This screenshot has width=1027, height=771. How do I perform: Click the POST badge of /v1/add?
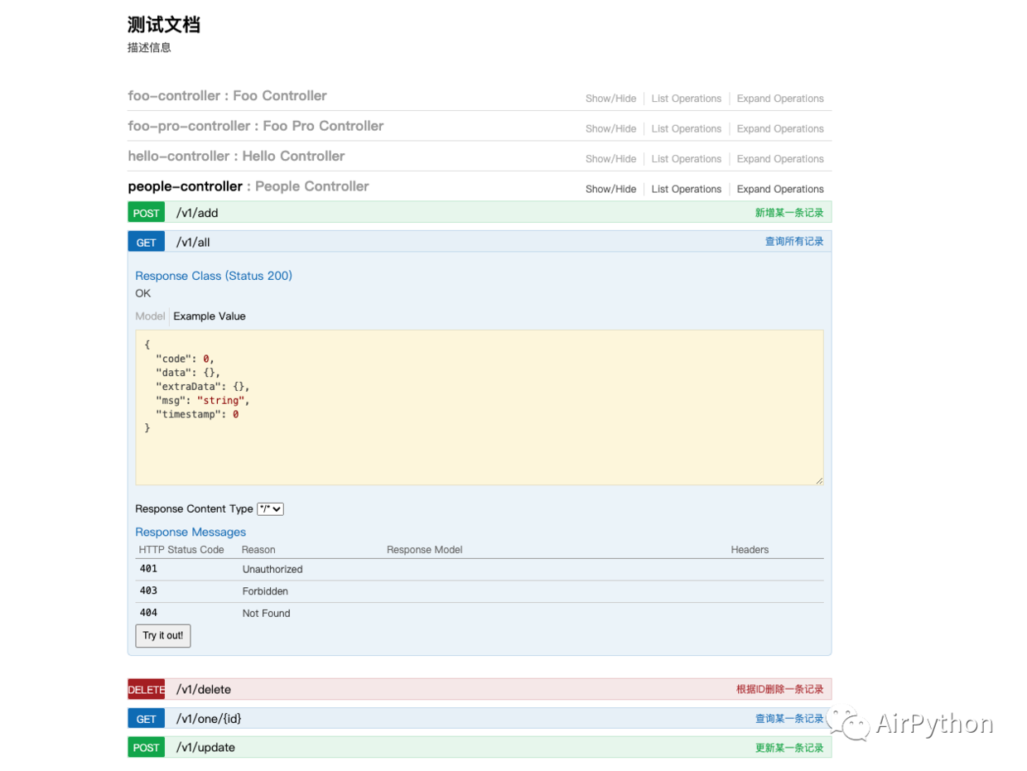(147, 213)
